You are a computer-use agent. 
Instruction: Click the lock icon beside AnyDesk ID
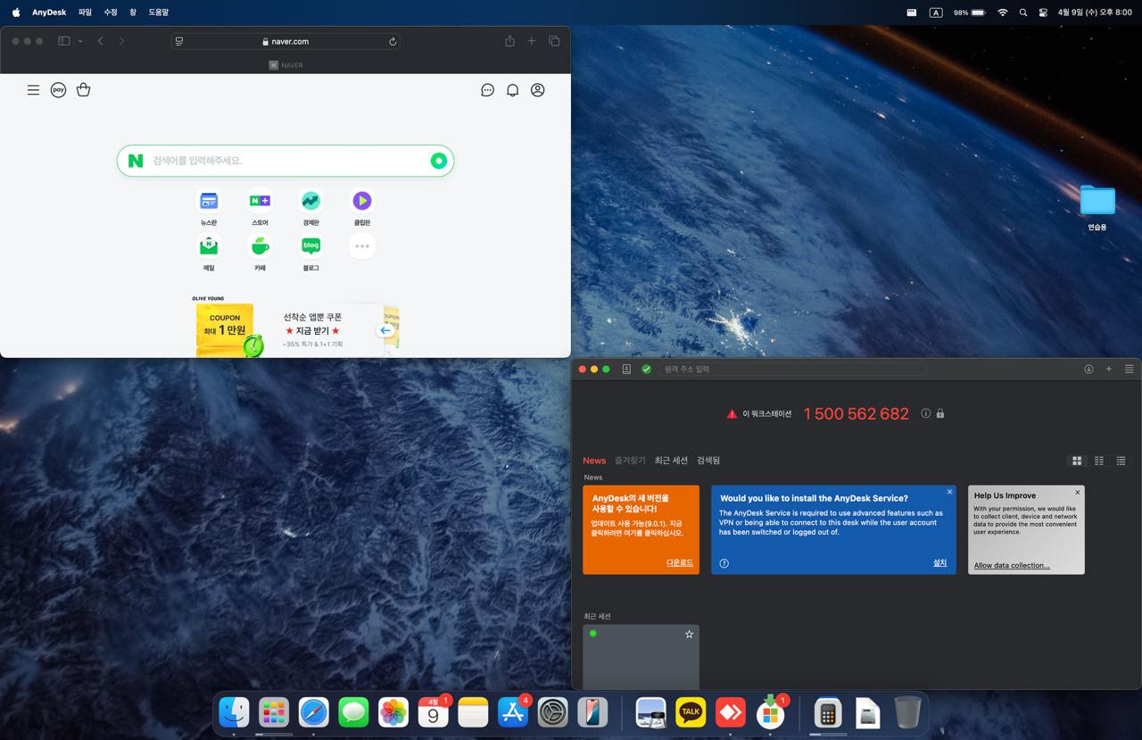[940, 413]
